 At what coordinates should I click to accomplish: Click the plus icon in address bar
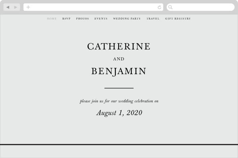point(28,7)
